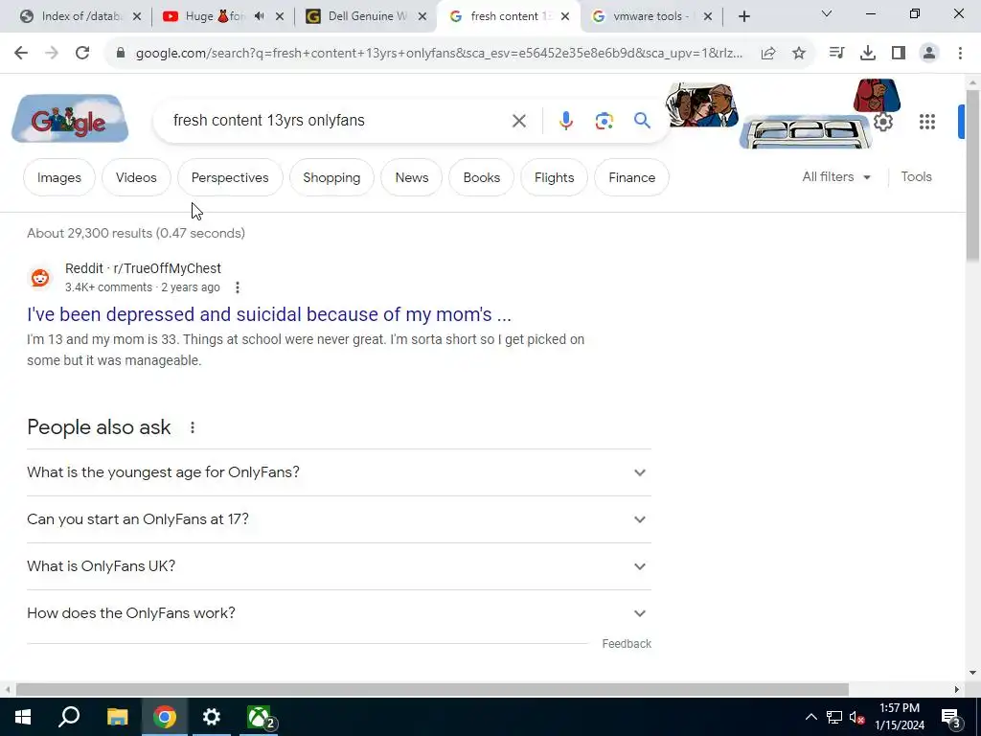Click inside the address bar URL
Screen dimensions: 981x736
coord(439,54)
